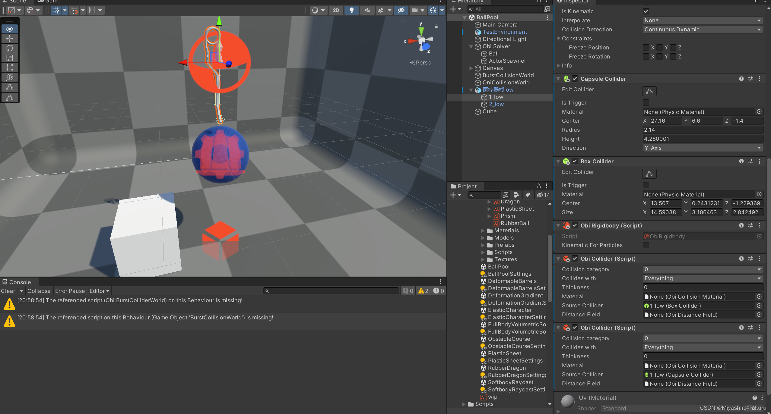The width and height of the screenshot is (771, 414).
Task: Select the Rect tool in scene toolbar
Action: (10, 67)
